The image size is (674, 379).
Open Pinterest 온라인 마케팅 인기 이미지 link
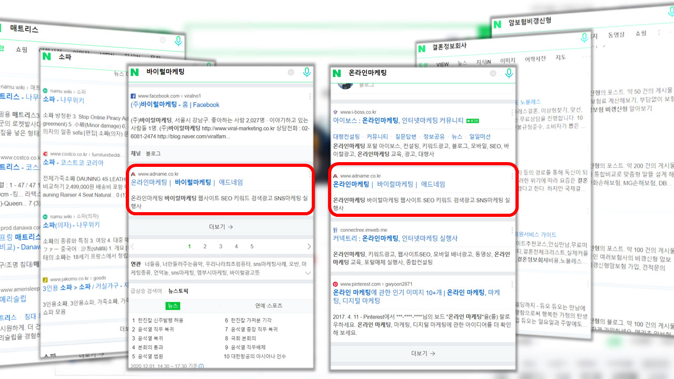point(417,296)
